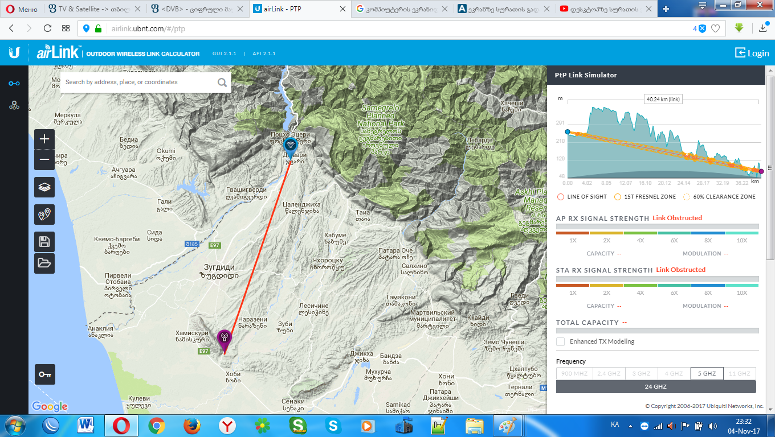Click the KA language indicator in the taskbar
Viewport: 775px width, 437px height.
[615, 425]
